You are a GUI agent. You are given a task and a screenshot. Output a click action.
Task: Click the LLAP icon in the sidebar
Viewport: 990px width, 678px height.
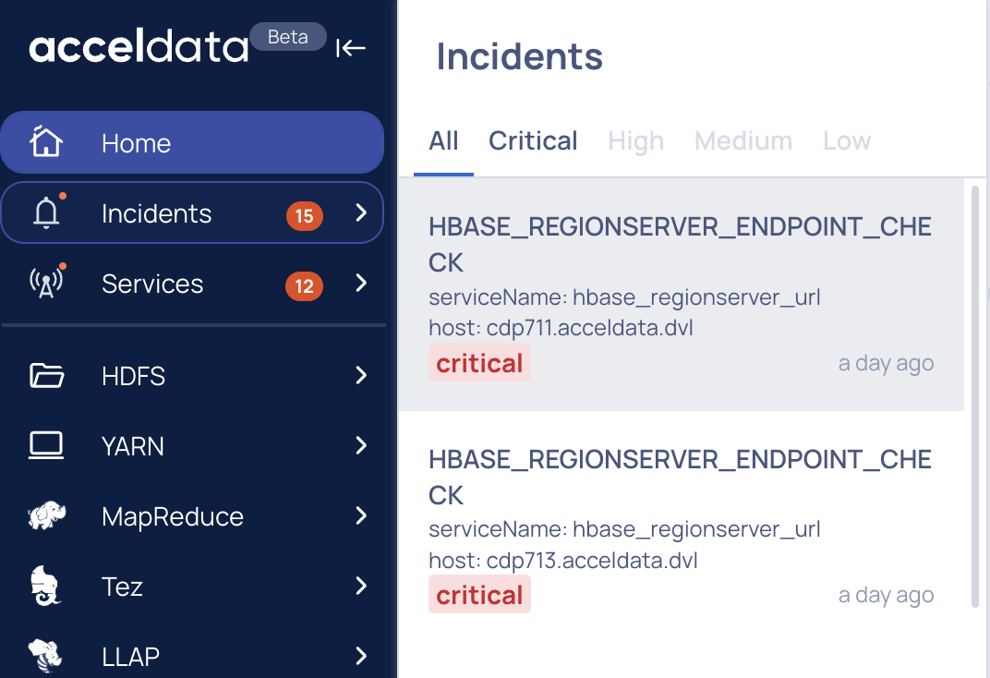(x=45, y=656)
